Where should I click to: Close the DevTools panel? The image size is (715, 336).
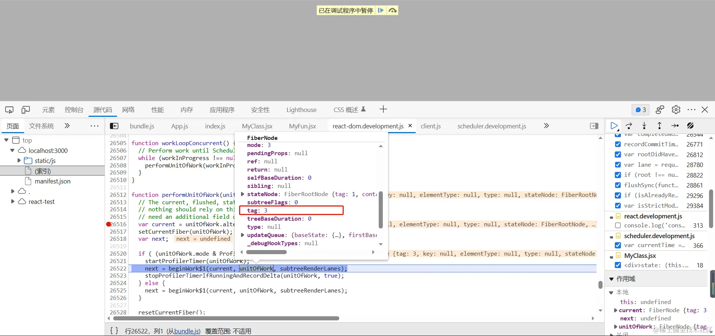tap(705, 110)
